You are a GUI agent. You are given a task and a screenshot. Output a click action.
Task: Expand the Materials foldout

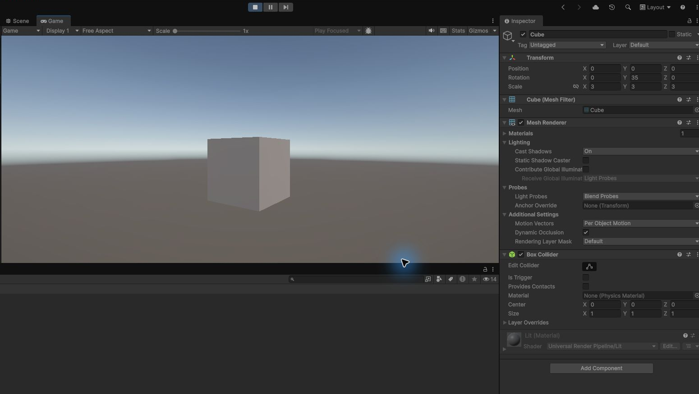505,133
